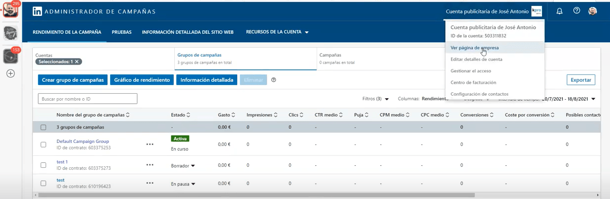Open the three-dot menu for test row
Screen dimensions: 610x199
click(x=150, y=183)
